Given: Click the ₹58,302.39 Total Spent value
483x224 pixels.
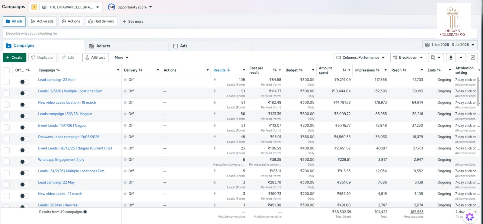Looking at the screenshot, I should click(x=341, y=212).
